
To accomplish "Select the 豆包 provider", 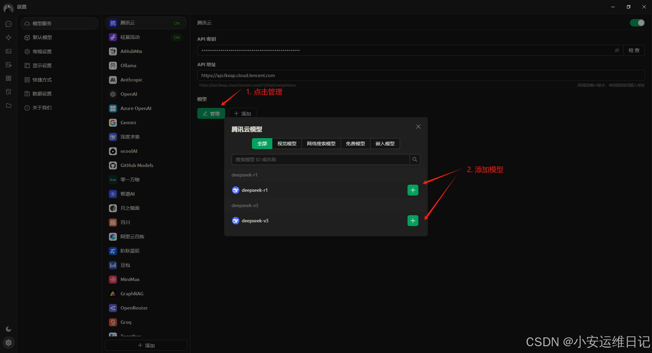I will click(x=145, y=265).
